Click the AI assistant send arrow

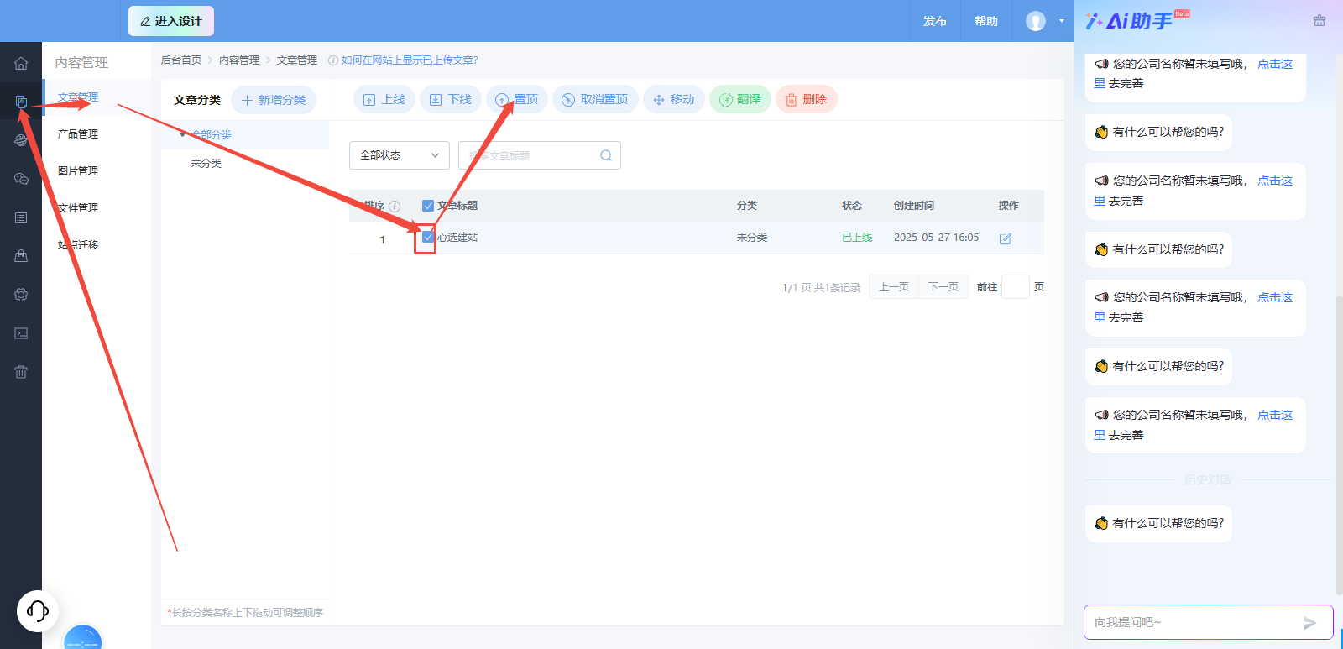pyautogui.click(x=1309, y=623)
